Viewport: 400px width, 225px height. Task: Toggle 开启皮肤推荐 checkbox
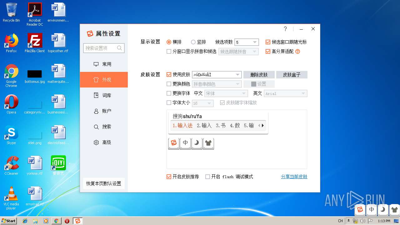point(169,177)
